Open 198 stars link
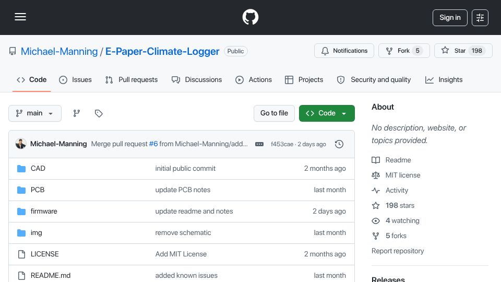 coord(393,206)
